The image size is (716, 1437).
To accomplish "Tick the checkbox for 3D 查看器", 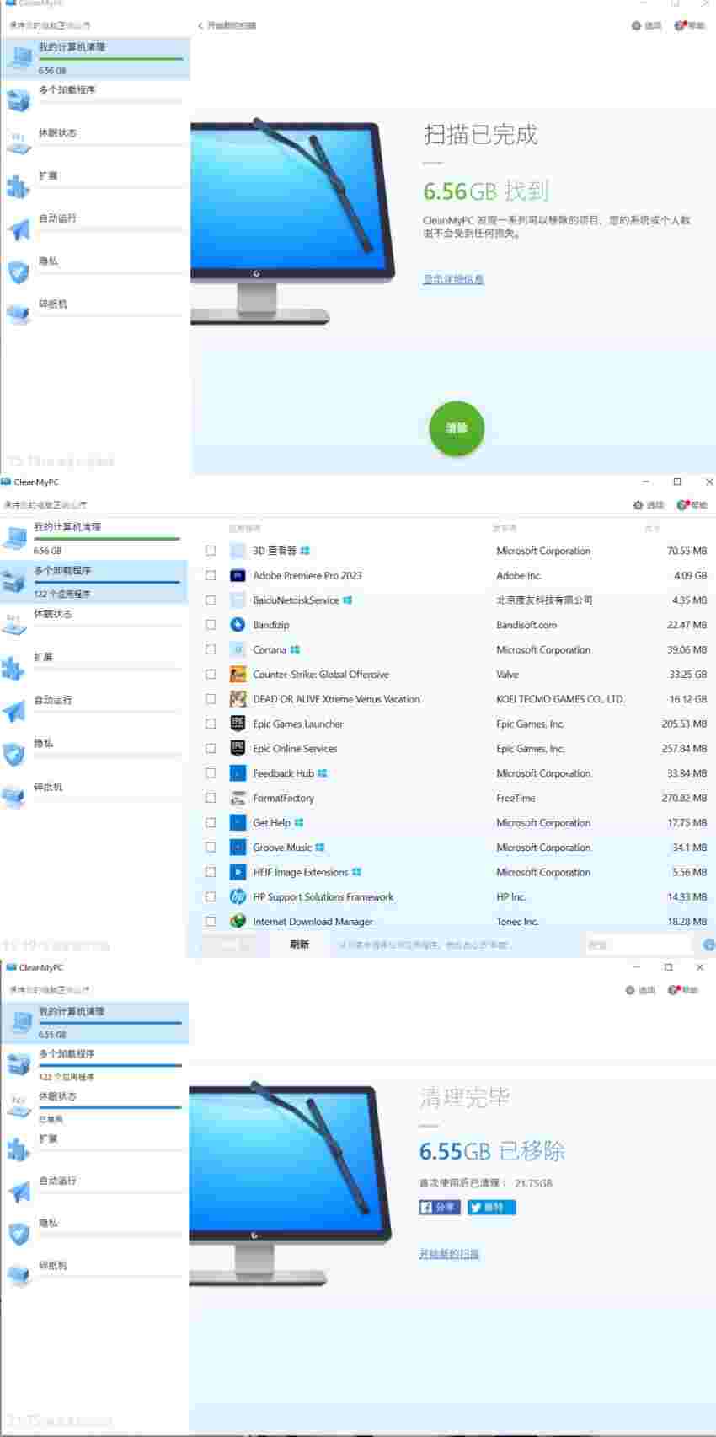I will [x=211, y=551].
